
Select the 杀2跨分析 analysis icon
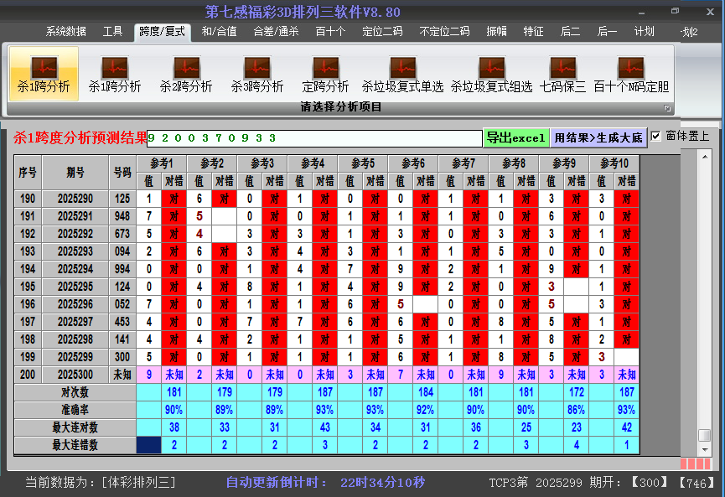185,73
